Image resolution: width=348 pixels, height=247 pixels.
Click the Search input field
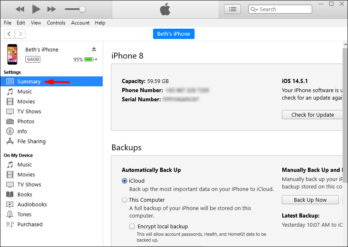[280, 9]
